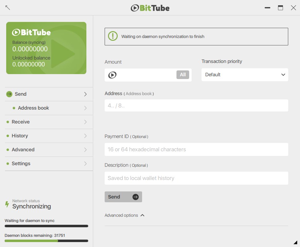The height and width of the screenshot is (247, 300).
Task: Click the All amount button
Action: (183, 75)
